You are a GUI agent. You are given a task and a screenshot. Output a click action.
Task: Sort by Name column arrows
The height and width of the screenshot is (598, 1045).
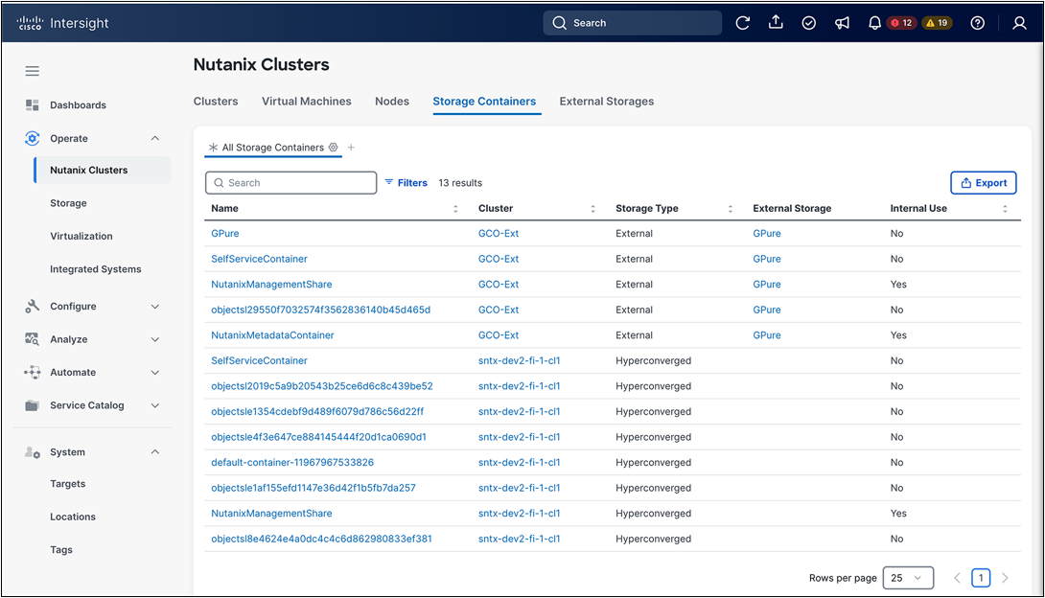click(x=455, y=208)
